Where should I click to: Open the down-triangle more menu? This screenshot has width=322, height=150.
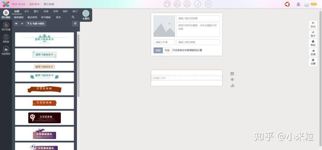[x=208, y=4]
